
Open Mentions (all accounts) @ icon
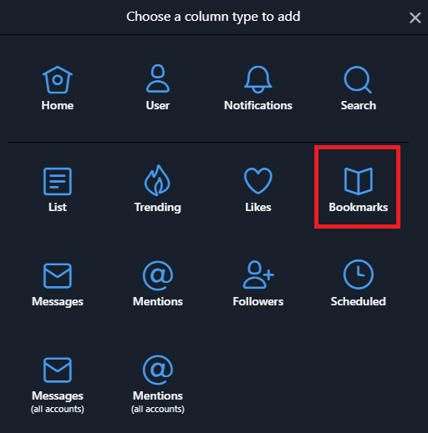[158, 370]
